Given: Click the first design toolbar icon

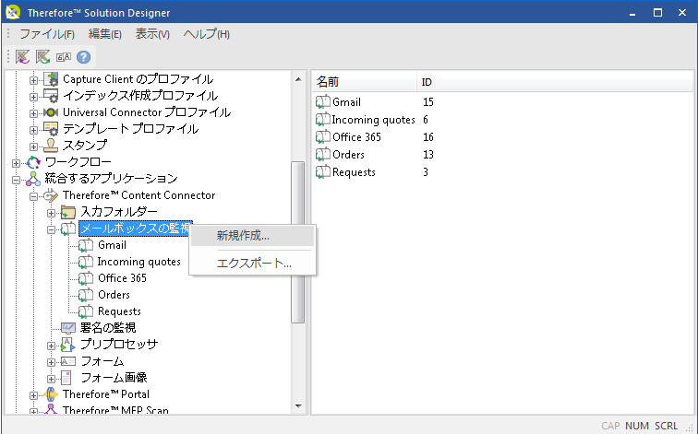Looking at the screenshot, I should 22,57.
